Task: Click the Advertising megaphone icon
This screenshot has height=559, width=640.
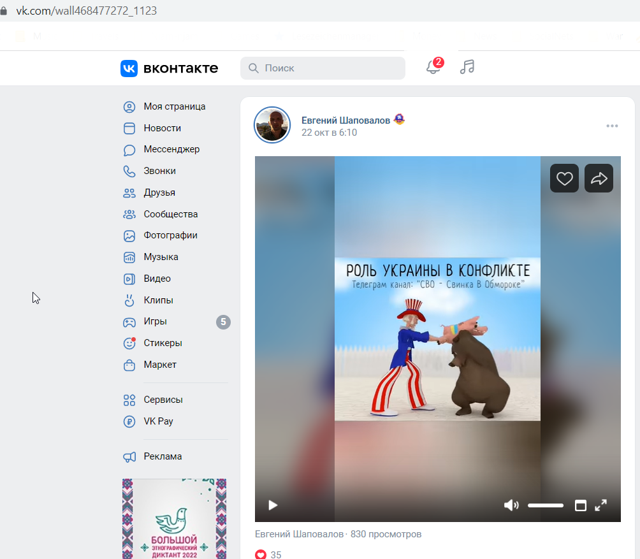Action: (129, 457)
